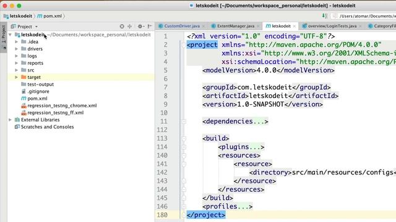Select regression_testng_chrome.xml file
The height and width of the screenshot is (222, 396).
click(62, 105)
